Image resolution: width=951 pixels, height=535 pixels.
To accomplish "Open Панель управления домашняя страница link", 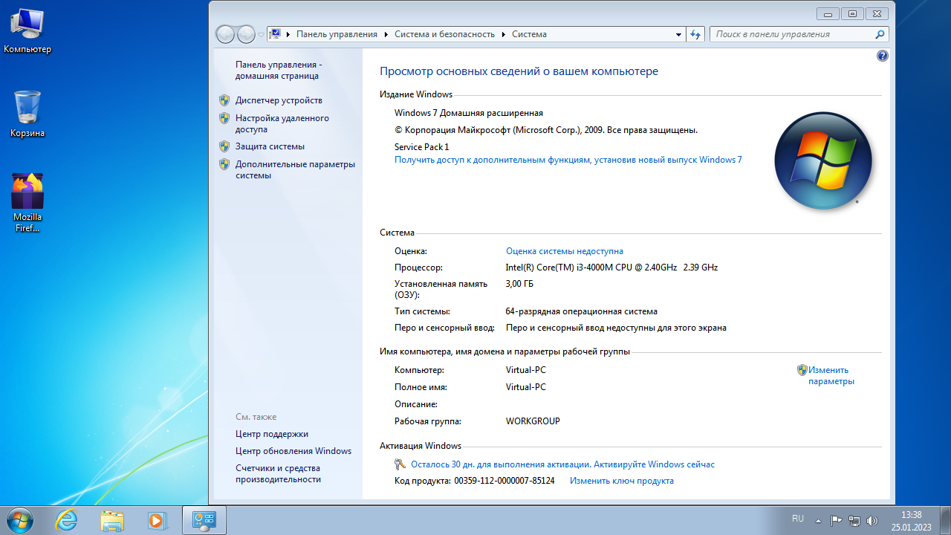I will point(279,71).
